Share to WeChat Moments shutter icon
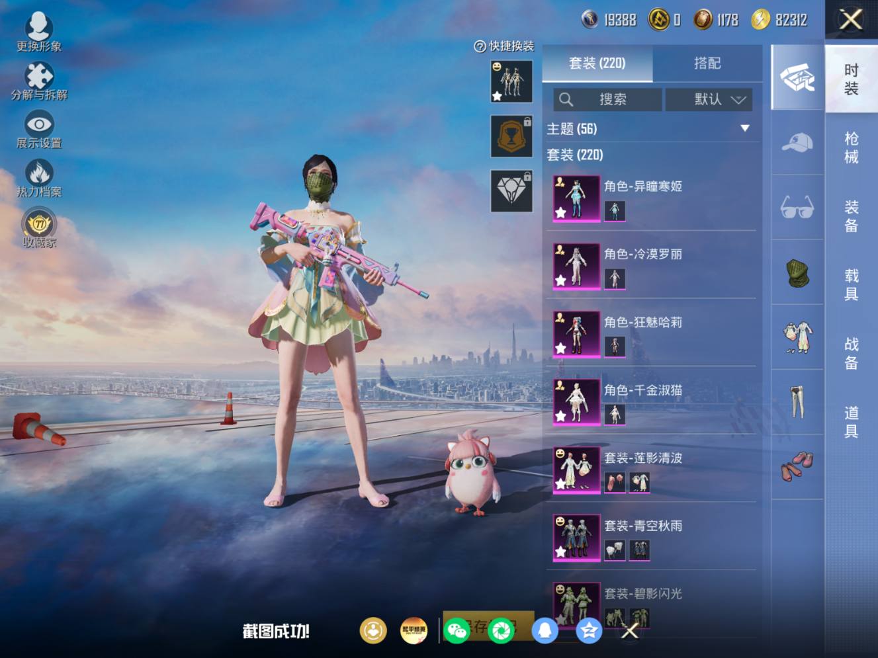Screen dimensions: 878x658 coord(501,631)
